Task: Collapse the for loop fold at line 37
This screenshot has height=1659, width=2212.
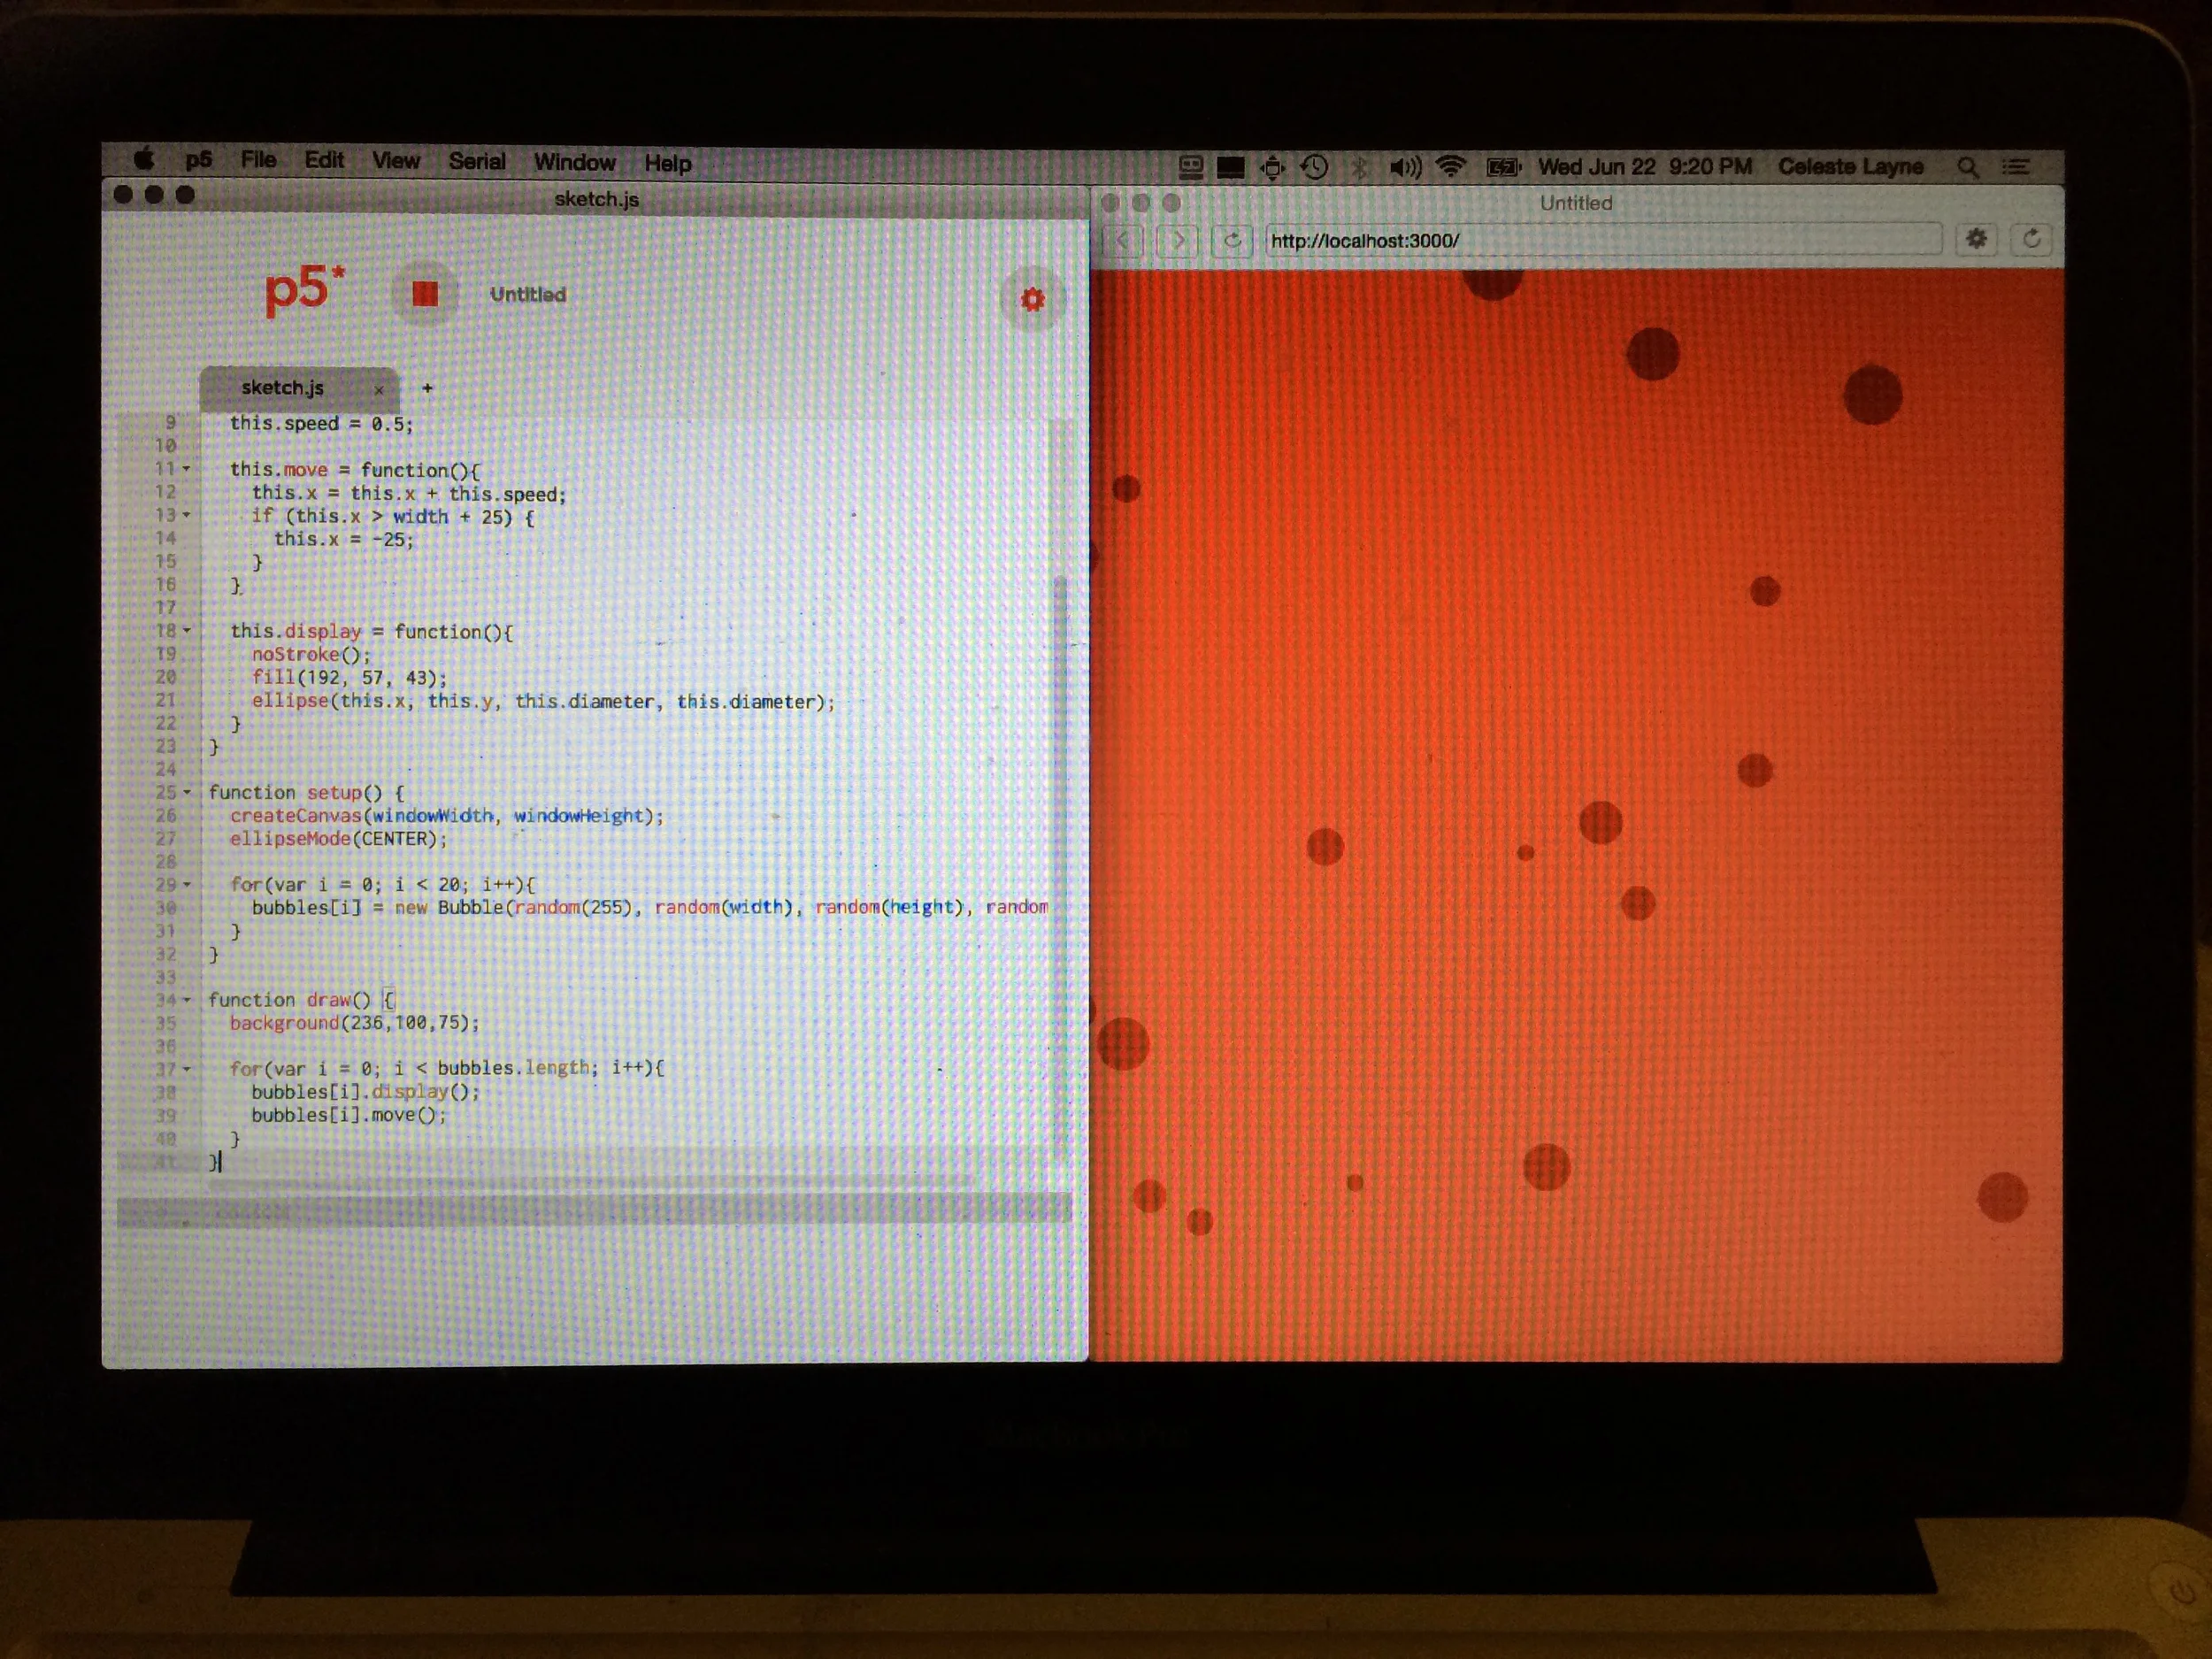Action: pos(186,1069)
